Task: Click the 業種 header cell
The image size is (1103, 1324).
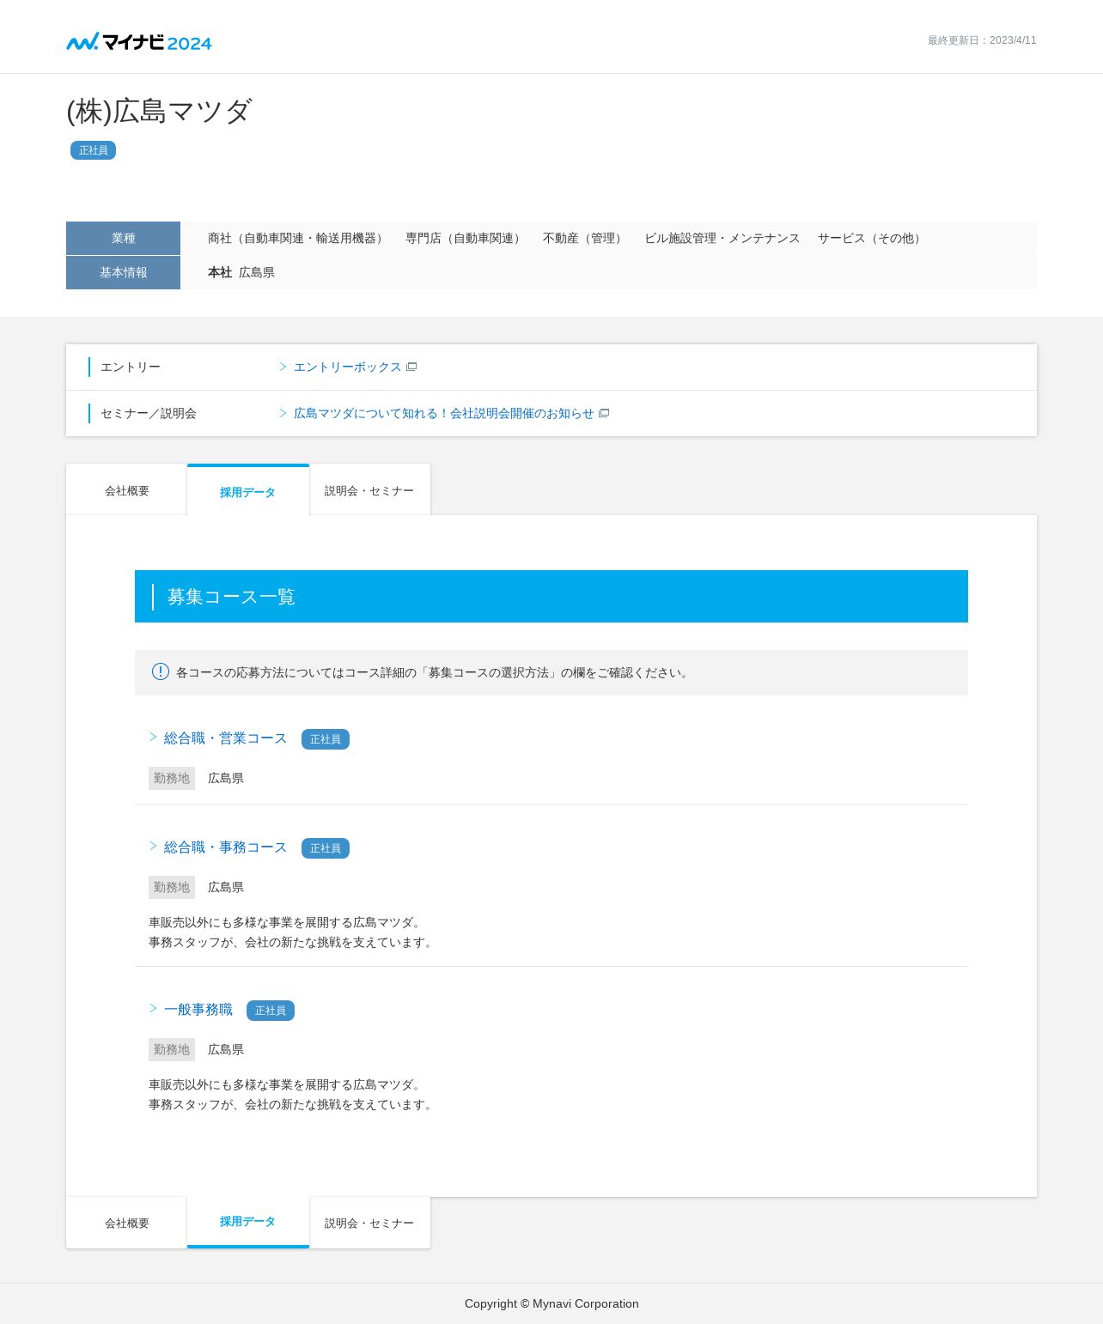Action: pos(123,238)
